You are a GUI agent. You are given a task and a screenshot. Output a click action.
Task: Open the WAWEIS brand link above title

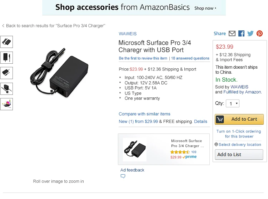coord(128,34)
